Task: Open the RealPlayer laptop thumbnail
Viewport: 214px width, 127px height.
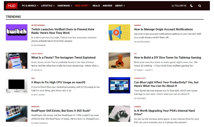Action: [16, 114]
